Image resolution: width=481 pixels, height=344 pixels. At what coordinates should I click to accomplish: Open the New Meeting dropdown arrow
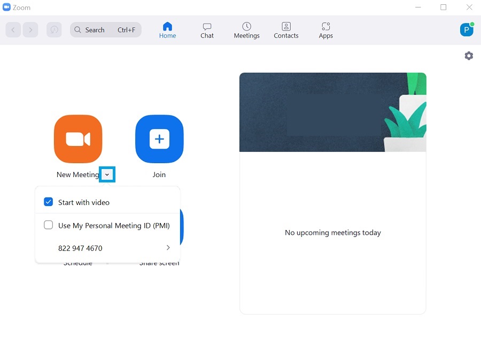(107, 174)
